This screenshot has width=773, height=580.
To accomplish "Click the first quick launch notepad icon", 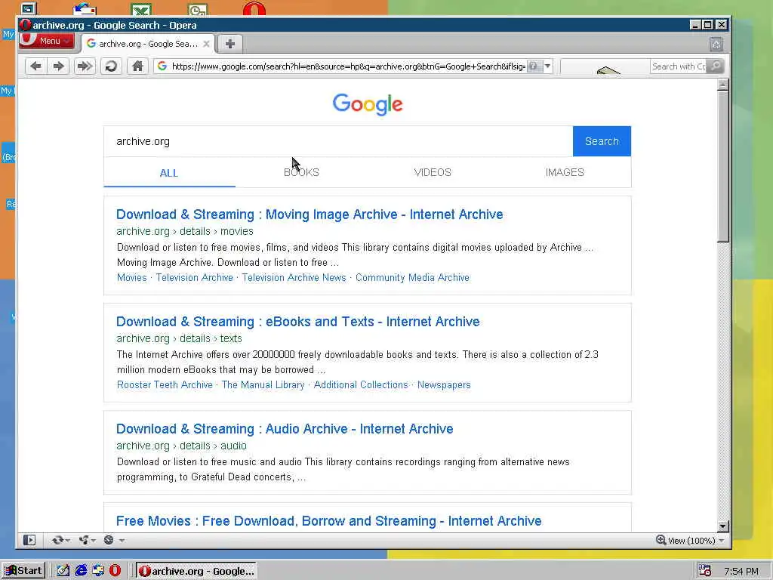I will pyautogui.click(x=63, y=571).
